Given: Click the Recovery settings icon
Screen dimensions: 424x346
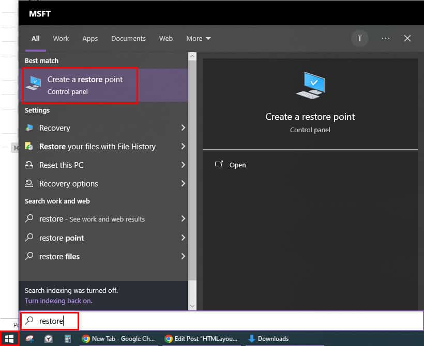Looking at the screenshot, I should click(29, 128).
